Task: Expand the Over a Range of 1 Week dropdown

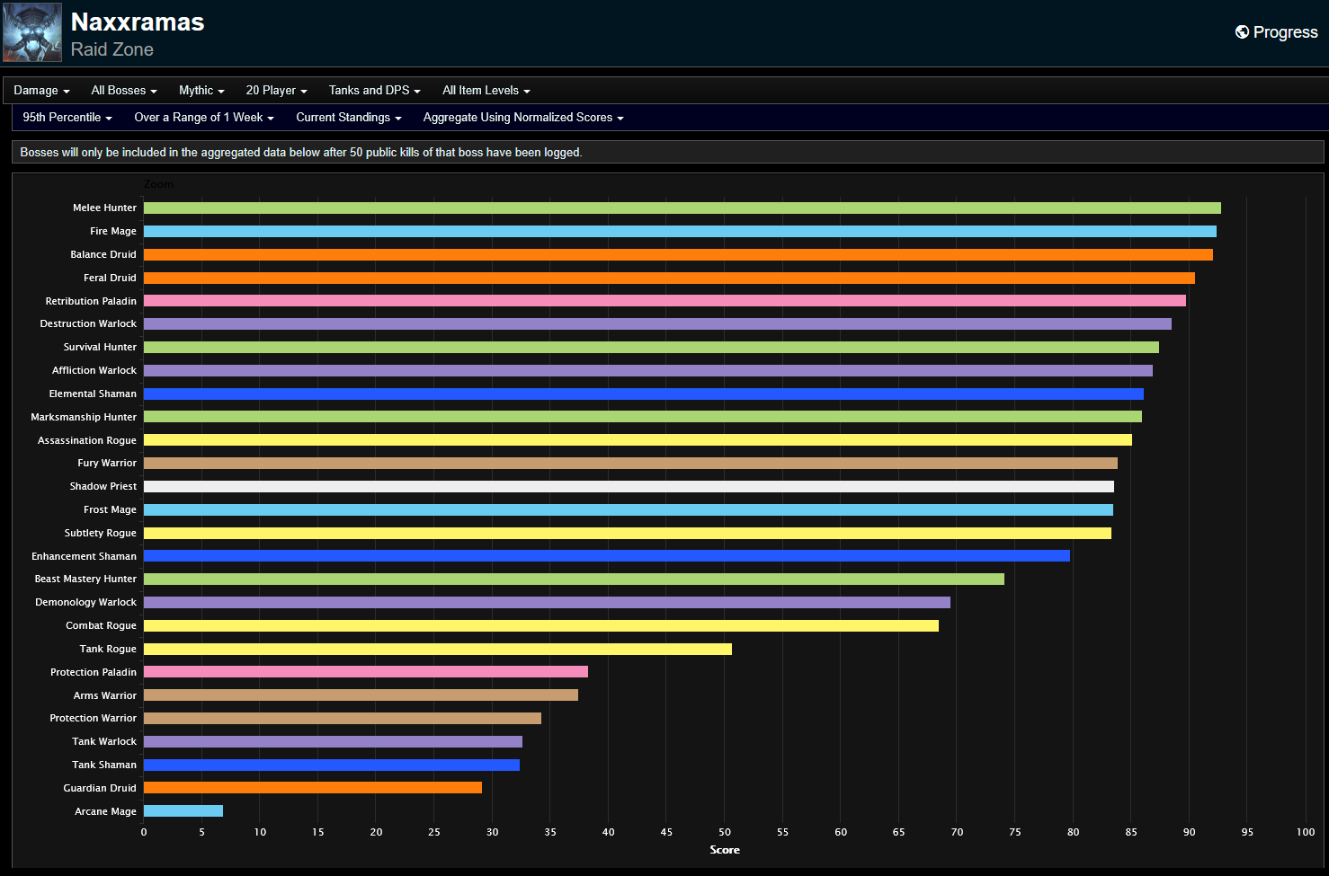Action: click(203, 117)
